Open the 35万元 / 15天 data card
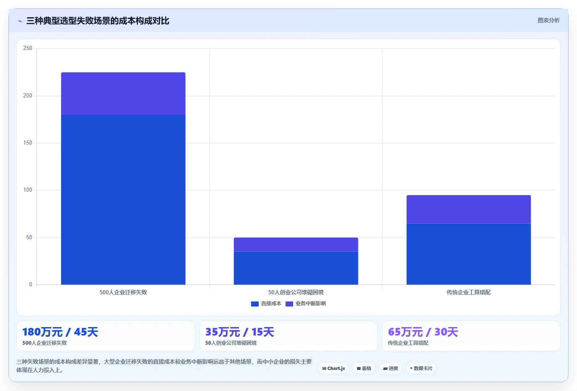The image size is (577, 391). 288,336
